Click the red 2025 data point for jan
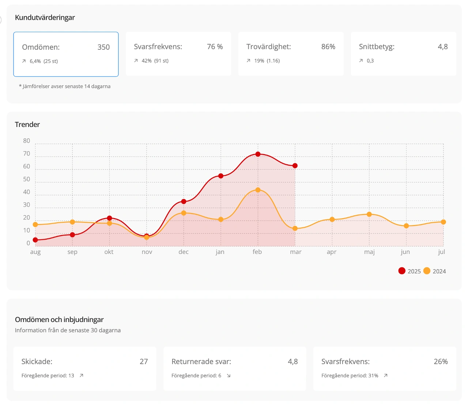Screen dimensions: 468x404 coord(221,176)
